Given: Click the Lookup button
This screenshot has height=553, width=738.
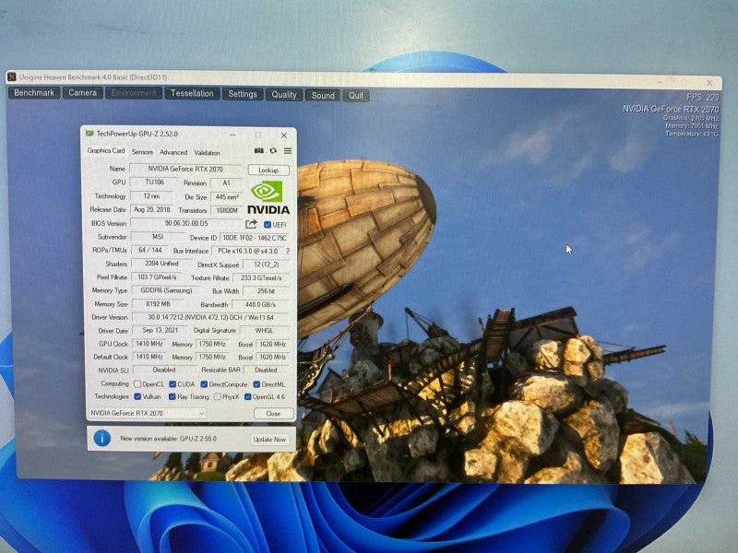Looking at the screenshot, I should 268,170.
